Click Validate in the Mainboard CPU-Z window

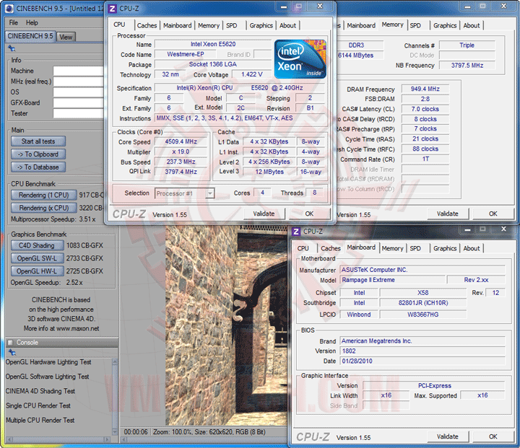point(447,436)
